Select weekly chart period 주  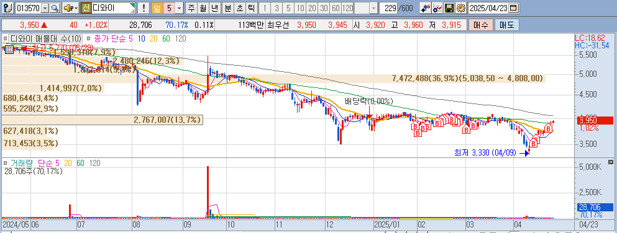pos(191,8)
